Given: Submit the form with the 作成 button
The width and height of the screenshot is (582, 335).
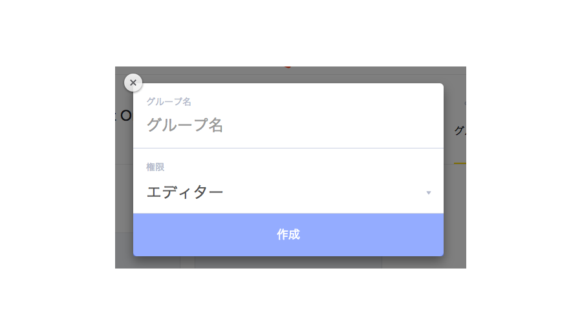Looking at the screenshot, I should tap(288, 234).
